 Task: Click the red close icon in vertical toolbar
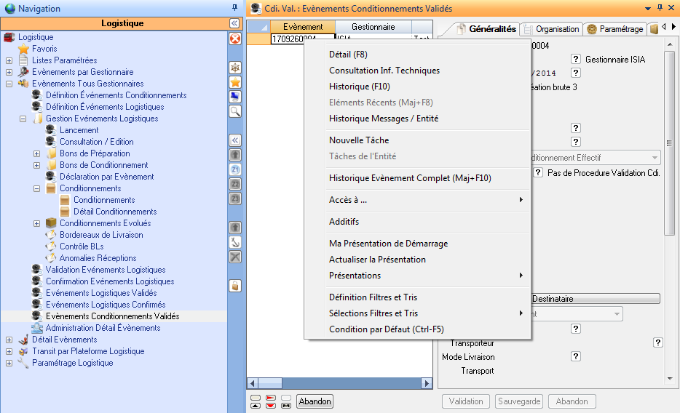point(235,39)
